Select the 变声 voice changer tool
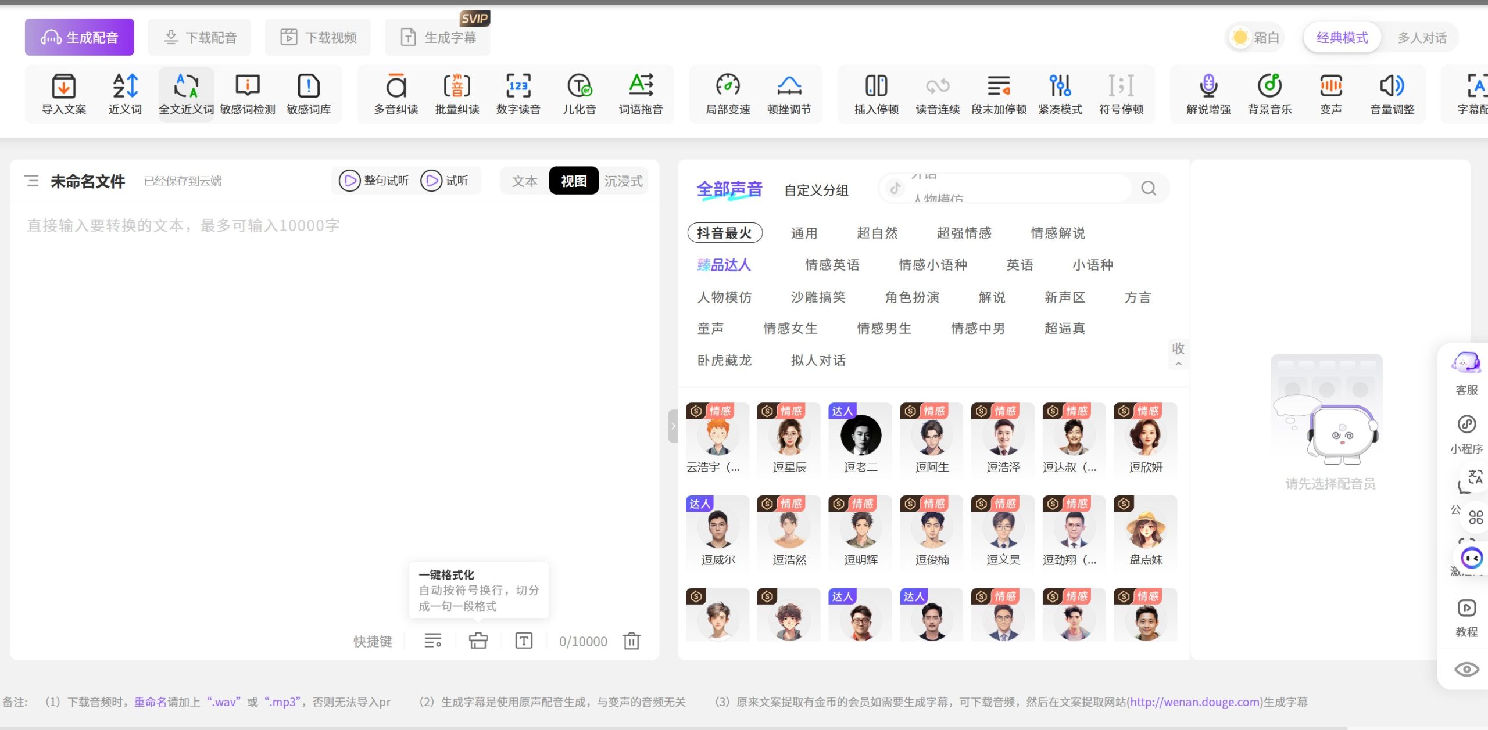 pyautogui.click(x=1331, y=94)
